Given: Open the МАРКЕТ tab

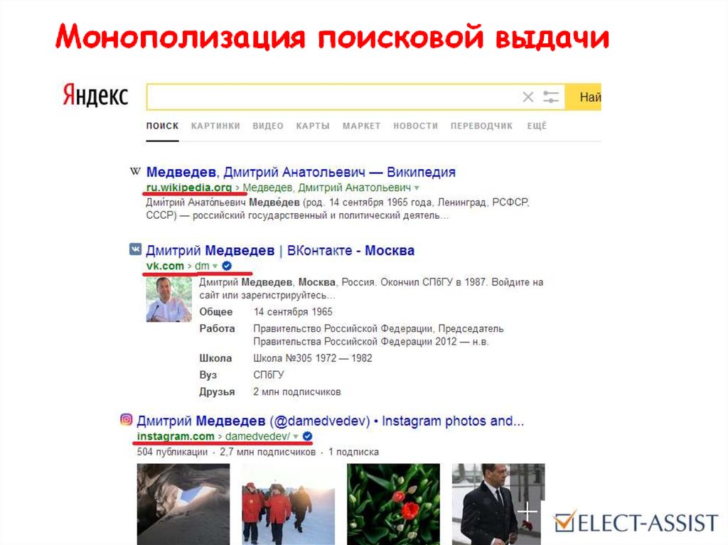Looking at the screenshot, I should coord(362,126).
